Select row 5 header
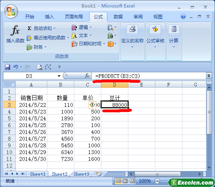The width and height of the screenshot is (215, 187). pos(9,118)
